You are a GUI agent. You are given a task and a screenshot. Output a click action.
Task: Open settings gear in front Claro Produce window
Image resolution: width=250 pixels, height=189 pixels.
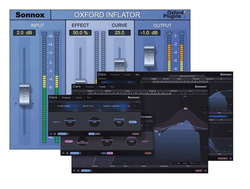coord(55,134)
